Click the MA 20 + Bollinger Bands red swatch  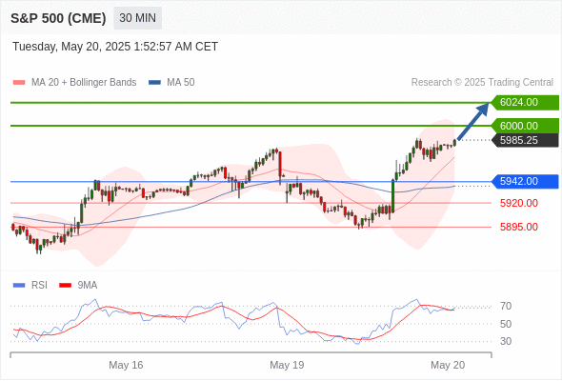19,83
